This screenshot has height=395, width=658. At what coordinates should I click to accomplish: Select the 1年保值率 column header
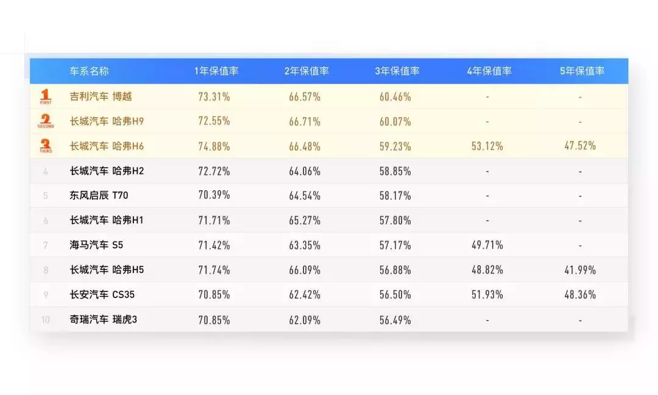point(216,71)
